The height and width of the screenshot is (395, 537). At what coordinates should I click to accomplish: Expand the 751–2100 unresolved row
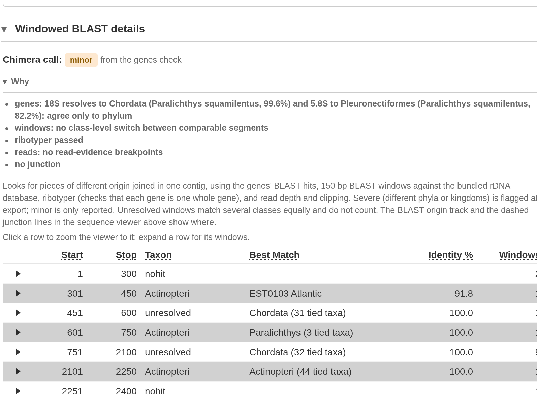18,352
